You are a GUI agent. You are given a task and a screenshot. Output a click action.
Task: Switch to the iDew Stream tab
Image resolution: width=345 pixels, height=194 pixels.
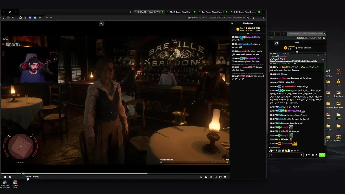click(213, 12)
